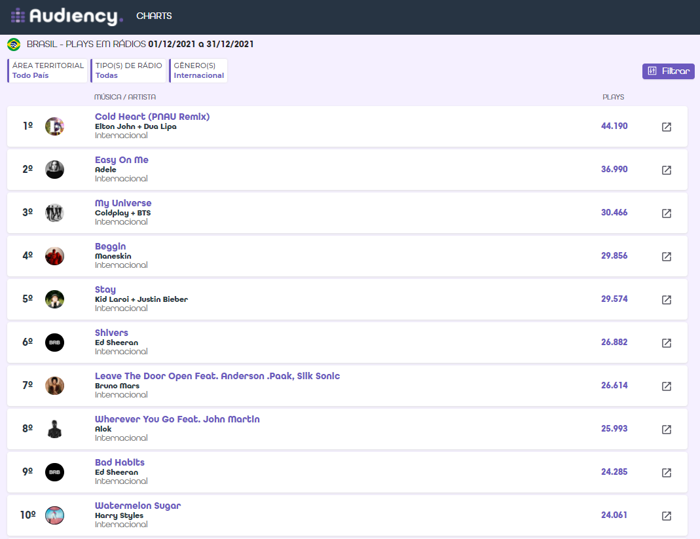Screen dimensions: 700x539
Task: Open song Shivers
Action: tap(111, 333)
